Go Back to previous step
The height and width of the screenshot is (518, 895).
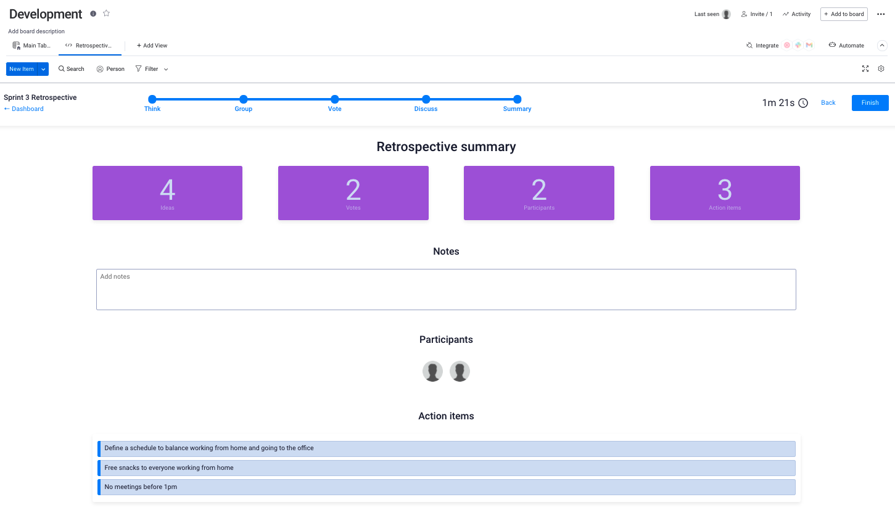tap(828, 103)
